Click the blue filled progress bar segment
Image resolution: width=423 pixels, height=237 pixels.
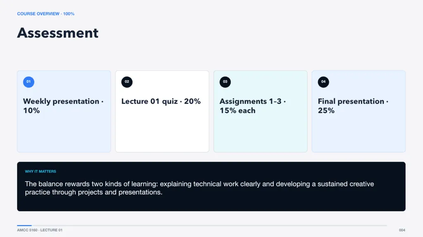tap(24, 225)
